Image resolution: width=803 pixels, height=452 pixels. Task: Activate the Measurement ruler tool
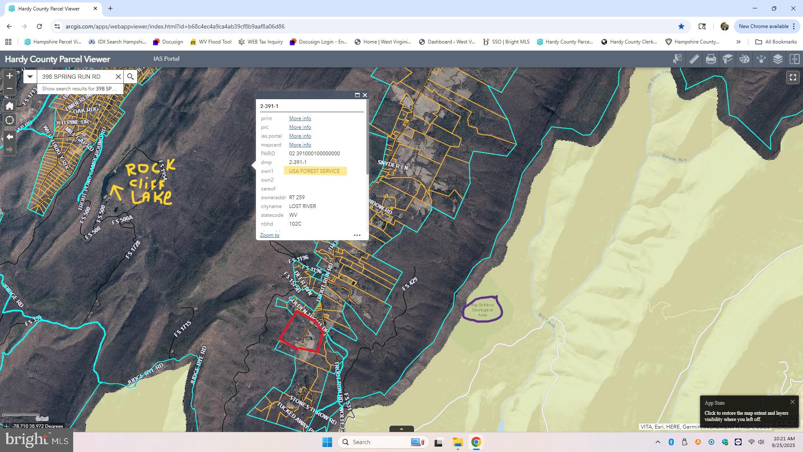tap(694, 59)
